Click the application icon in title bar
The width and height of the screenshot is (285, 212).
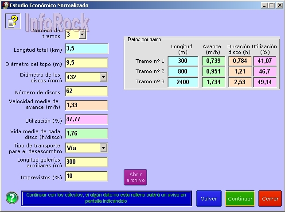tap(4, 5)
